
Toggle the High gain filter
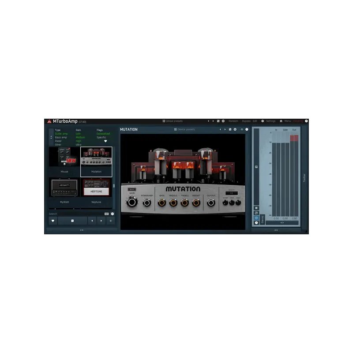coord(79,141)
